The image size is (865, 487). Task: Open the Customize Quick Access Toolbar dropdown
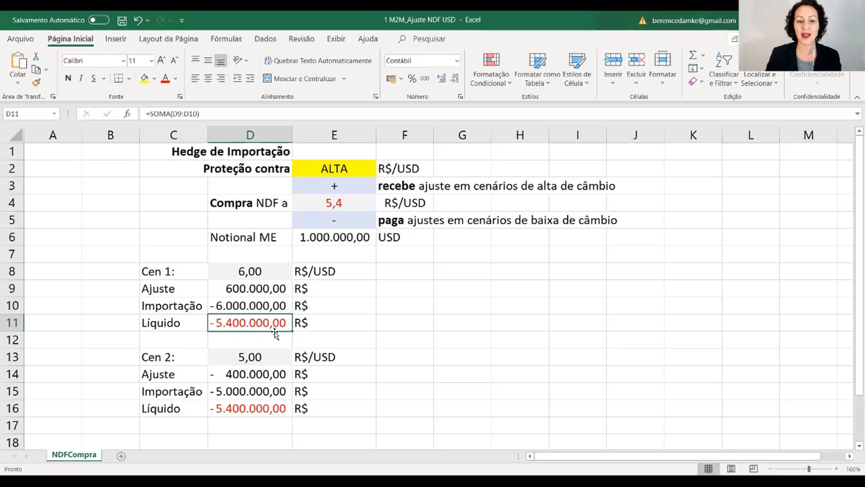182,20
